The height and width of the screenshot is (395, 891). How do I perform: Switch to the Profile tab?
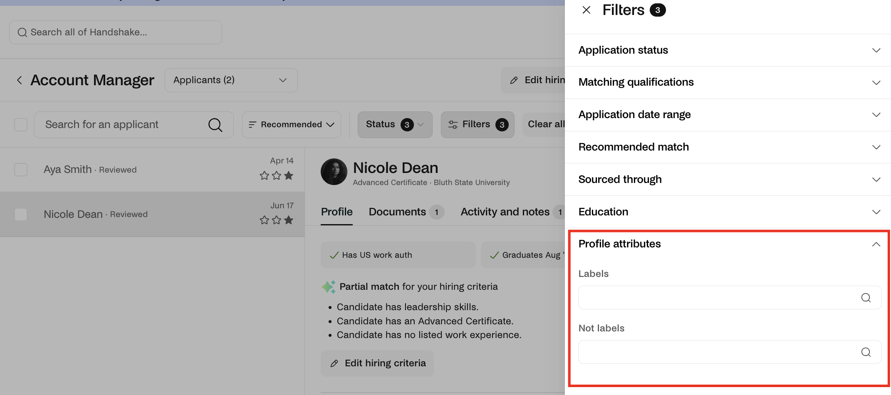pyautogui.click(x=337, y=212)
